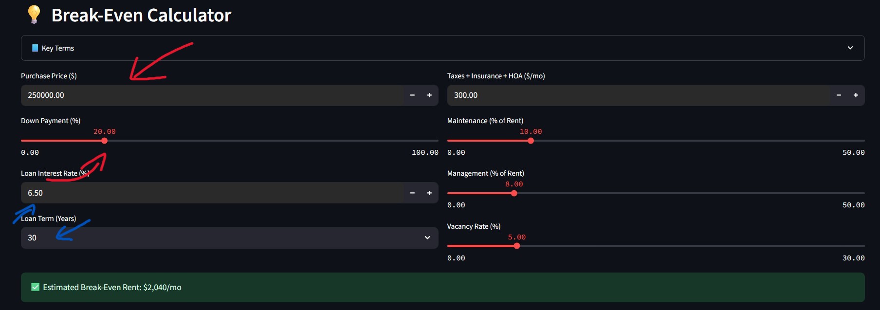Click the Maintenance slider handle
The width and height of the screenshot is (880, 310).
531,141
